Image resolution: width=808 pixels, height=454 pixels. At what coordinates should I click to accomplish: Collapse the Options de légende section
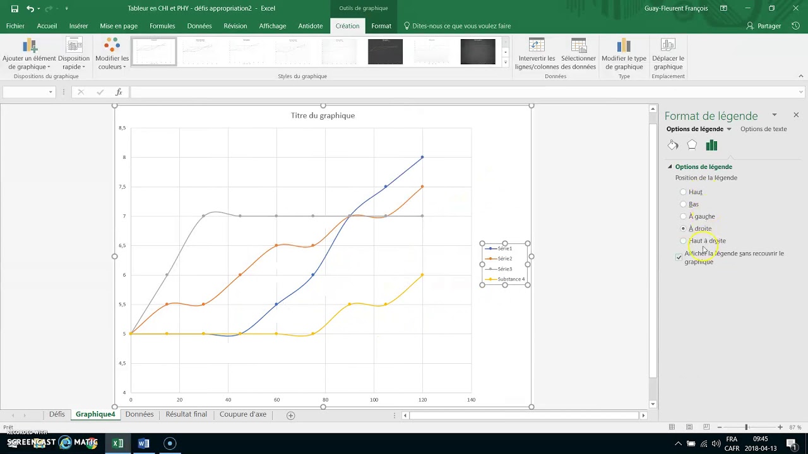[x=670, y=166]
